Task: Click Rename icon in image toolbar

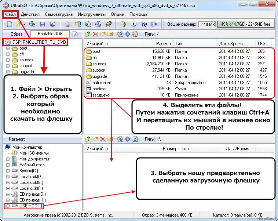Action: (110, 34)
